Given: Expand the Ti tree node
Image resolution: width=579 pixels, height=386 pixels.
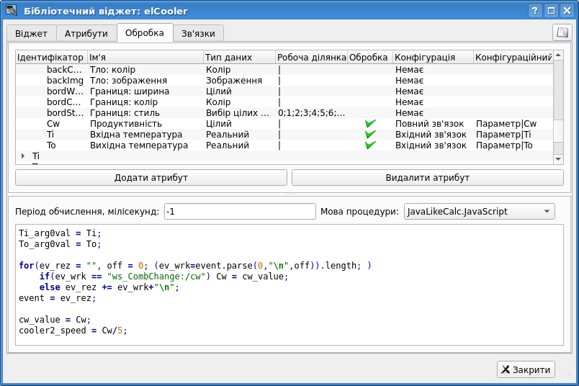Looking at the screenshot, I should pos(23,156).
